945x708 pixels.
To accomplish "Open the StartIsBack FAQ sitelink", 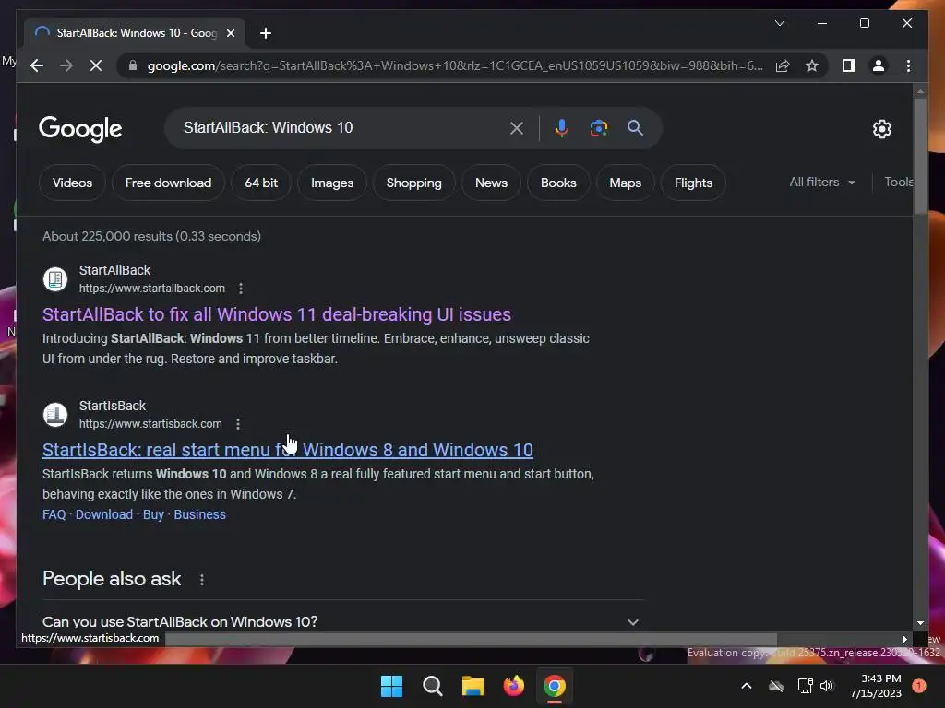I will [x=54, y=514].
